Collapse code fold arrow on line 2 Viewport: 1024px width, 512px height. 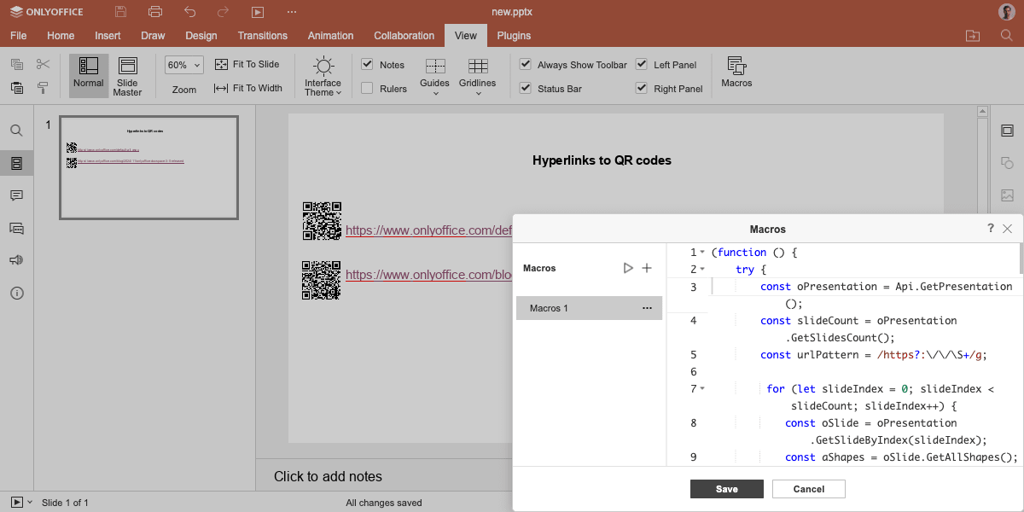coord(702,270)
